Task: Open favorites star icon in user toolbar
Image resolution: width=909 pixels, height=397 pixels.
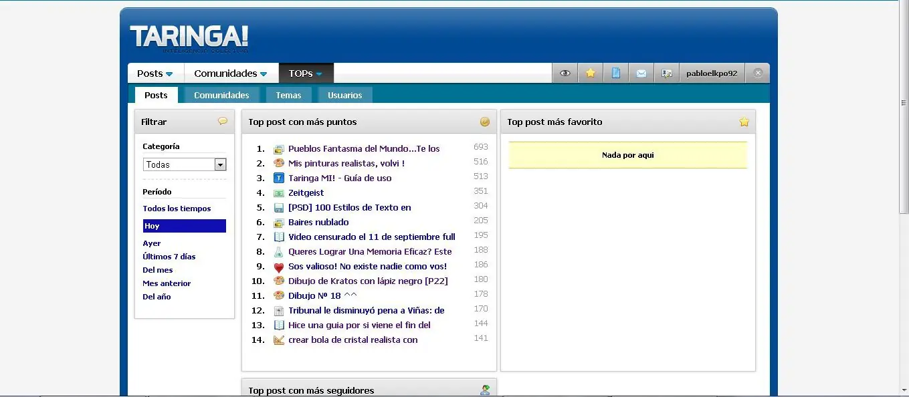Action: click(591, 74)
